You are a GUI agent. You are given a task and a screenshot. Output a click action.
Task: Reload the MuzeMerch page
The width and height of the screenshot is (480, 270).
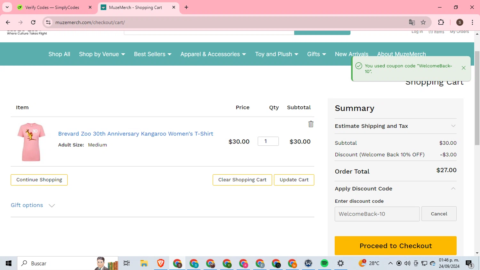click(x=33, y=22)
